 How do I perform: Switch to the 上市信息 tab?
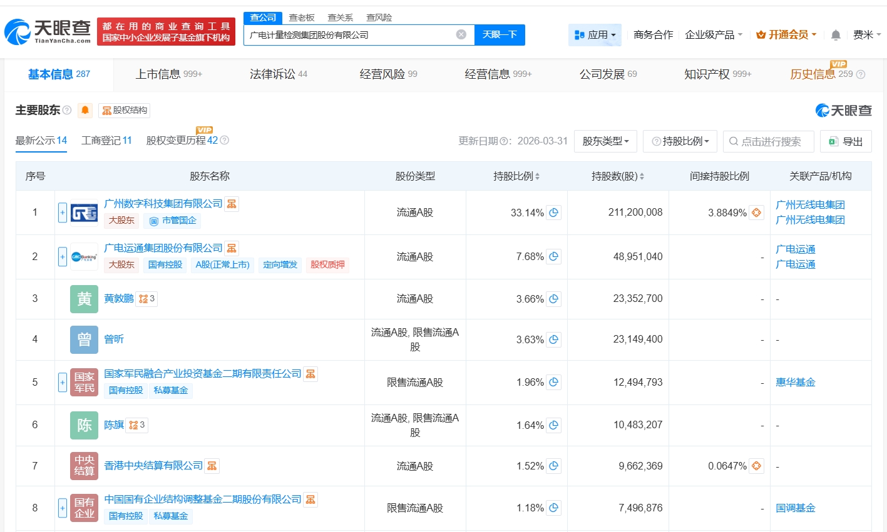pyautogui.click(x=169, y=74)
